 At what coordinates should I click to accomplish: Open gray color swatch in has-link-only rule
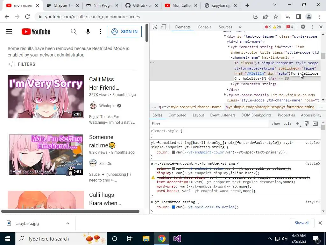[174, 152]
